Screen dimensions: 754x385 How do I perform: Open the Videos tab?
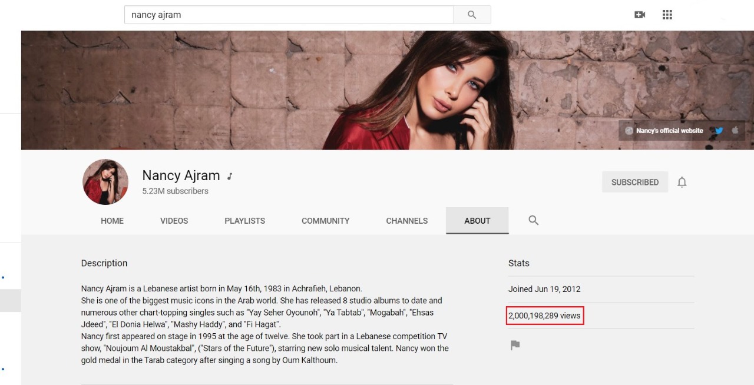[x=174, y=221]
